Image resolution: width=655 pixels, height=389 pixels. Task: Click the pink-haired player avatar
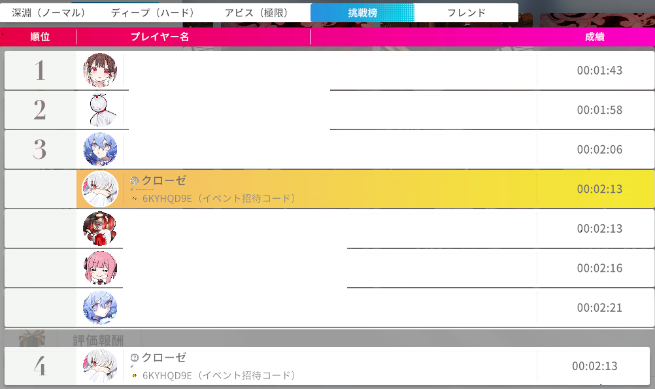(x=100, y=268)
